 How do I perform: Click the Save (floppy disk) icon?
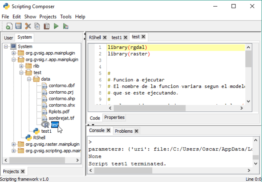(18, 26)
